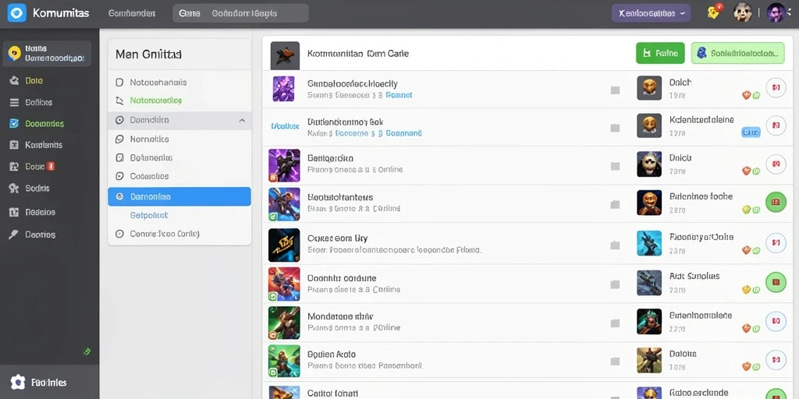Click the Geme search field
Image resolution: width=799 pixels, height=399 pixels.
(240, 13)
